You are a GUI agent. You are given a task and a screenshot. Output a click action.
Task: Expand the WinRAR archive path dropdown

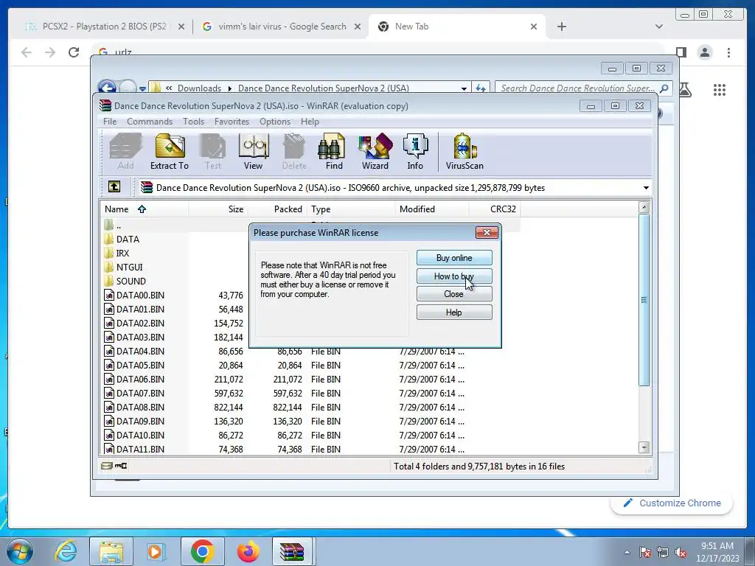[646, 188]
